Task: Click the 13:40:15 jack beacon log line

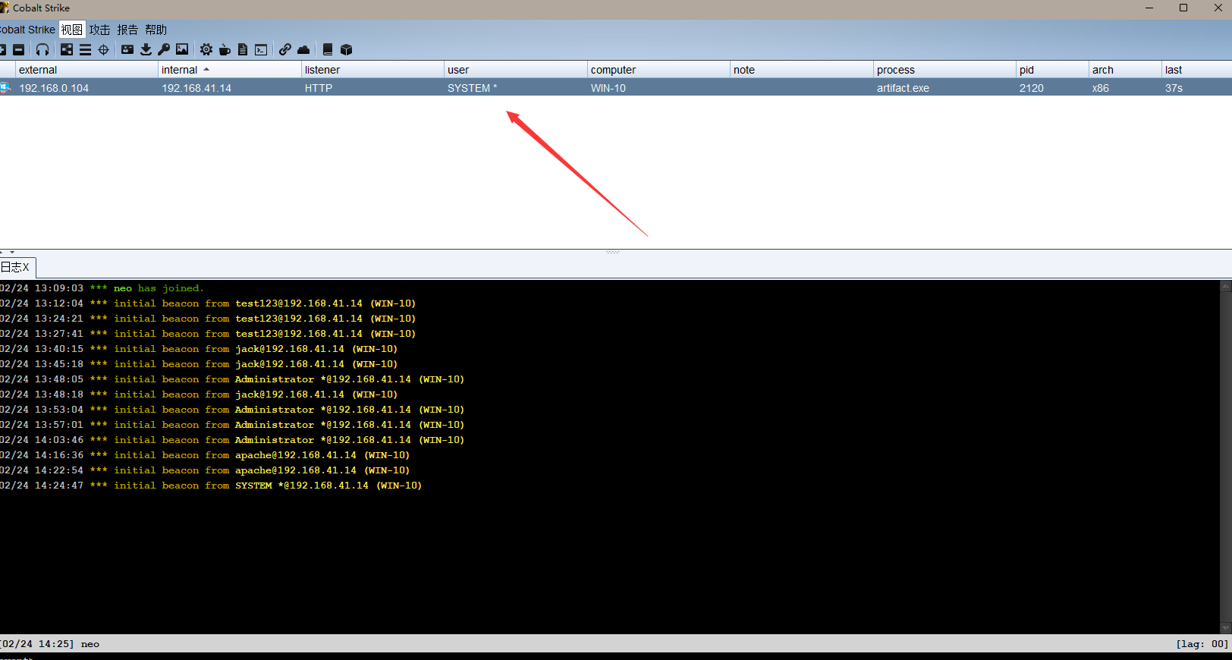Action: click(x=199, y=349)
